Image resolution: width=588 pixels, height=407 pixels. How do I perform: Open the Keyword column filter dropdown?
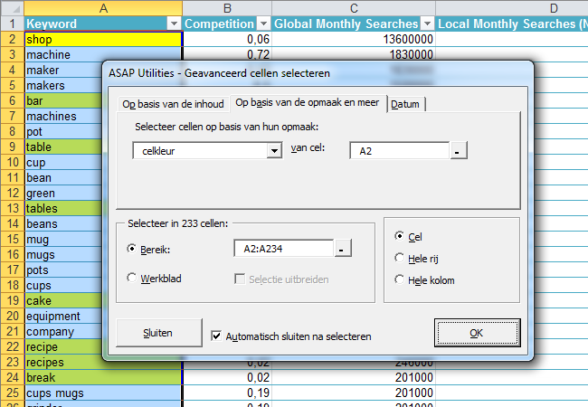[174, 24]
